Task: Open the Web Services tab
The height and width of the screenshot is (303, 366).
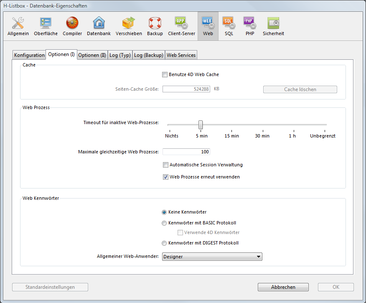Action: [181, 55]
